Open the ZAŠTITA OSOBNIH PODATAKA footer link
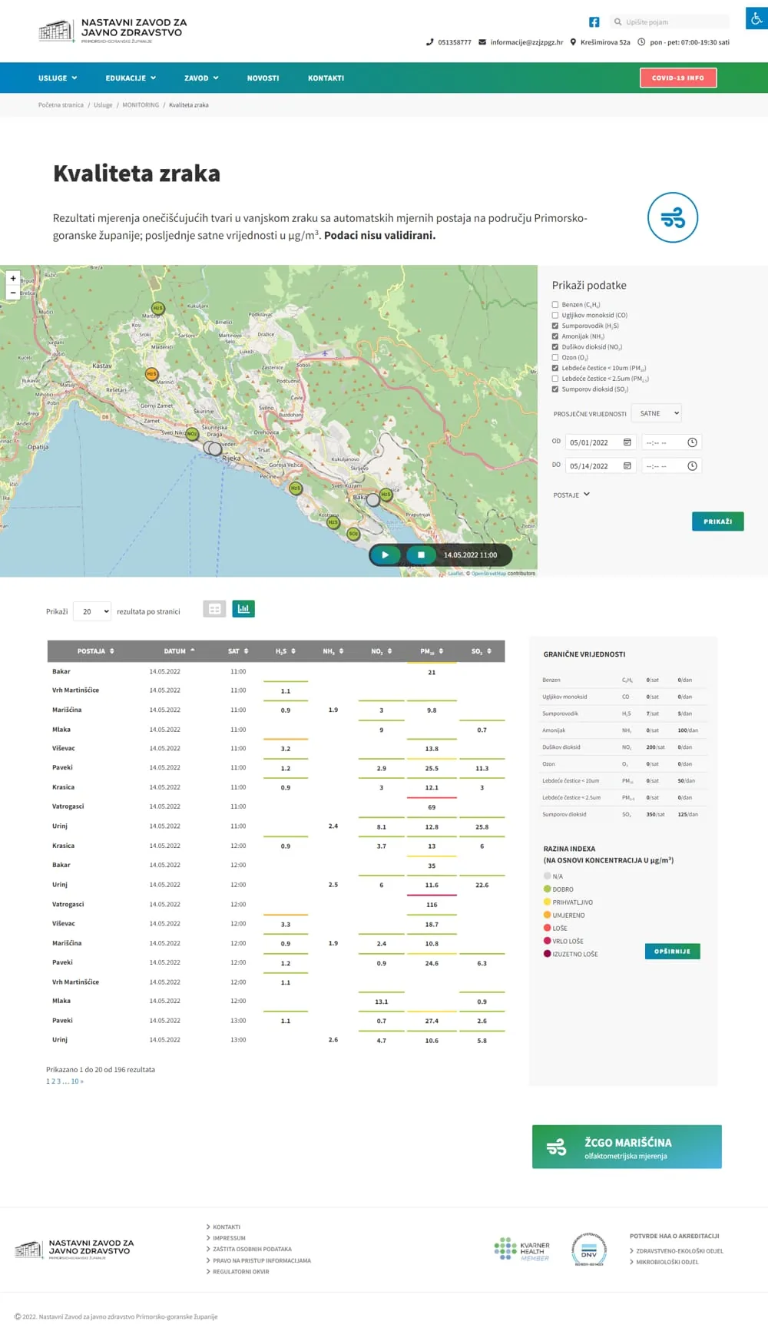The height and width of the screenshot is (1341, 768). tap(252, 1250)
